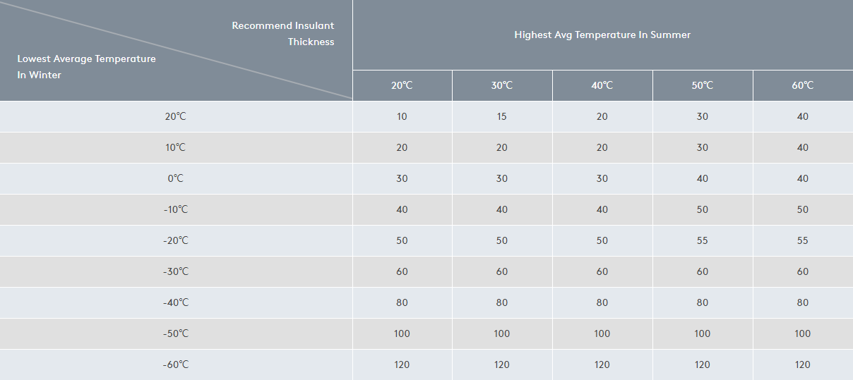853x380 pixels.
Task: Click the 60℃ summer temperature column header
Action: pos(803,85)
